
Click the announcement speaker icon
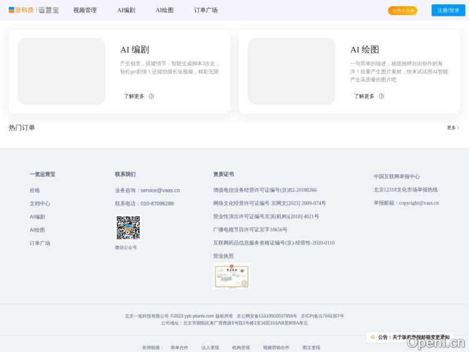tap(373, 337)
